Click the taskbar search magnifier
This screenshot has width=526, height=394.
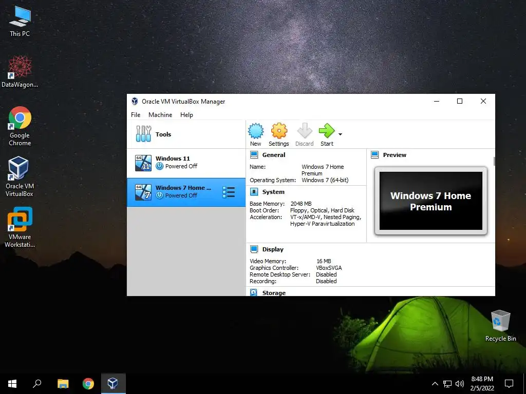37,384
